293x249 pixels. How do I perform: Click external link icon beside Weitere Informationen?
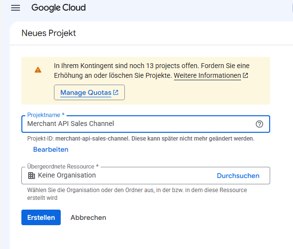(245, 75)
